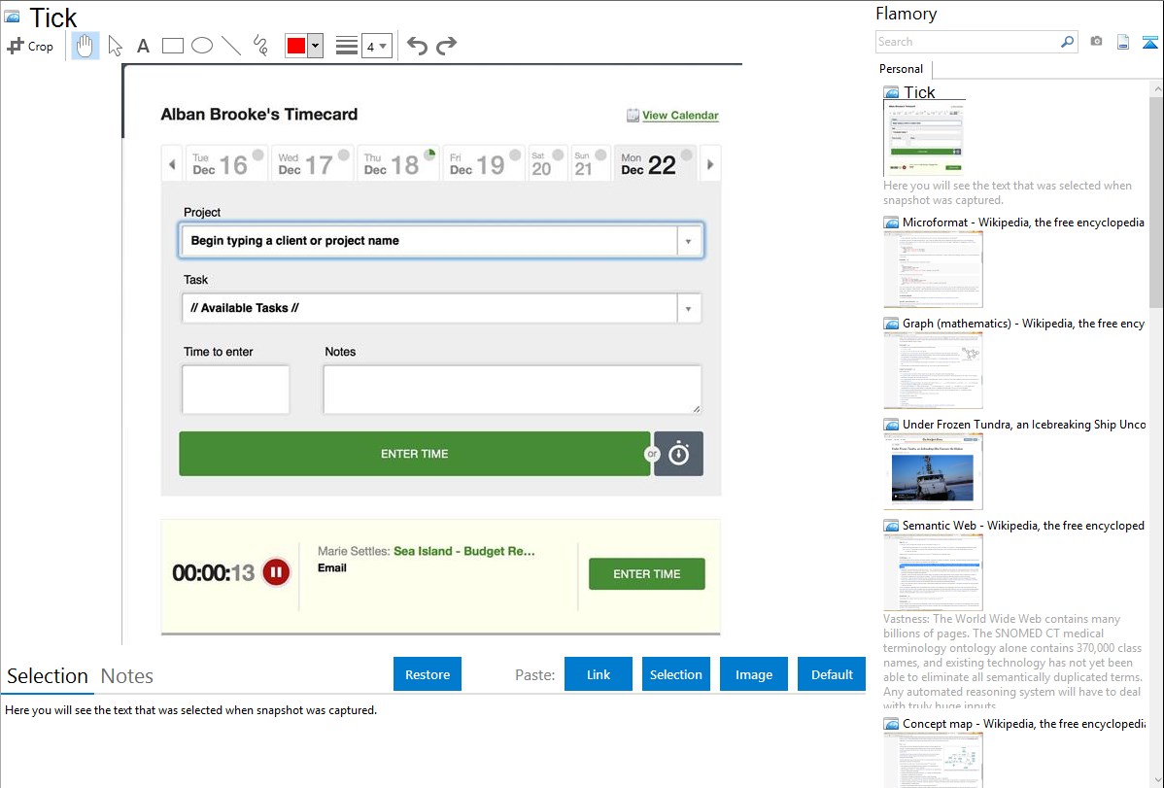Image resolution: width=1164 pixels, height=788 pixels.
Task: Click the Microformat snapshot title text
Action: tap(1023, 223)
